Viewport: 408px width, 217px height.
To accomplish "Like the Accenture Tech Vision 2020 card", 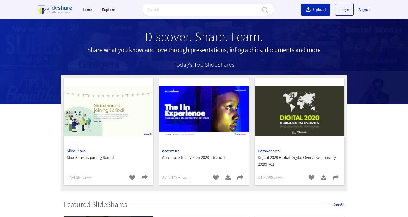I will tap(216, 178).
